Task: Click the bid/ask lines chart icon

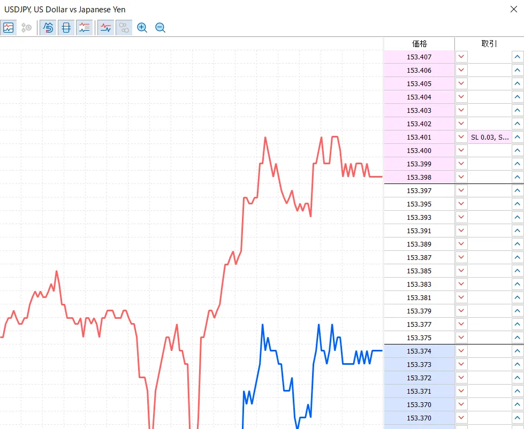Action: click(106, 28)
